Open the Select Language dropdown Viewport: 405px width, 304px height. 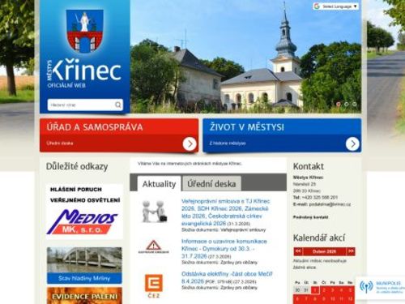pyautogui.click(x=335, y=6)
